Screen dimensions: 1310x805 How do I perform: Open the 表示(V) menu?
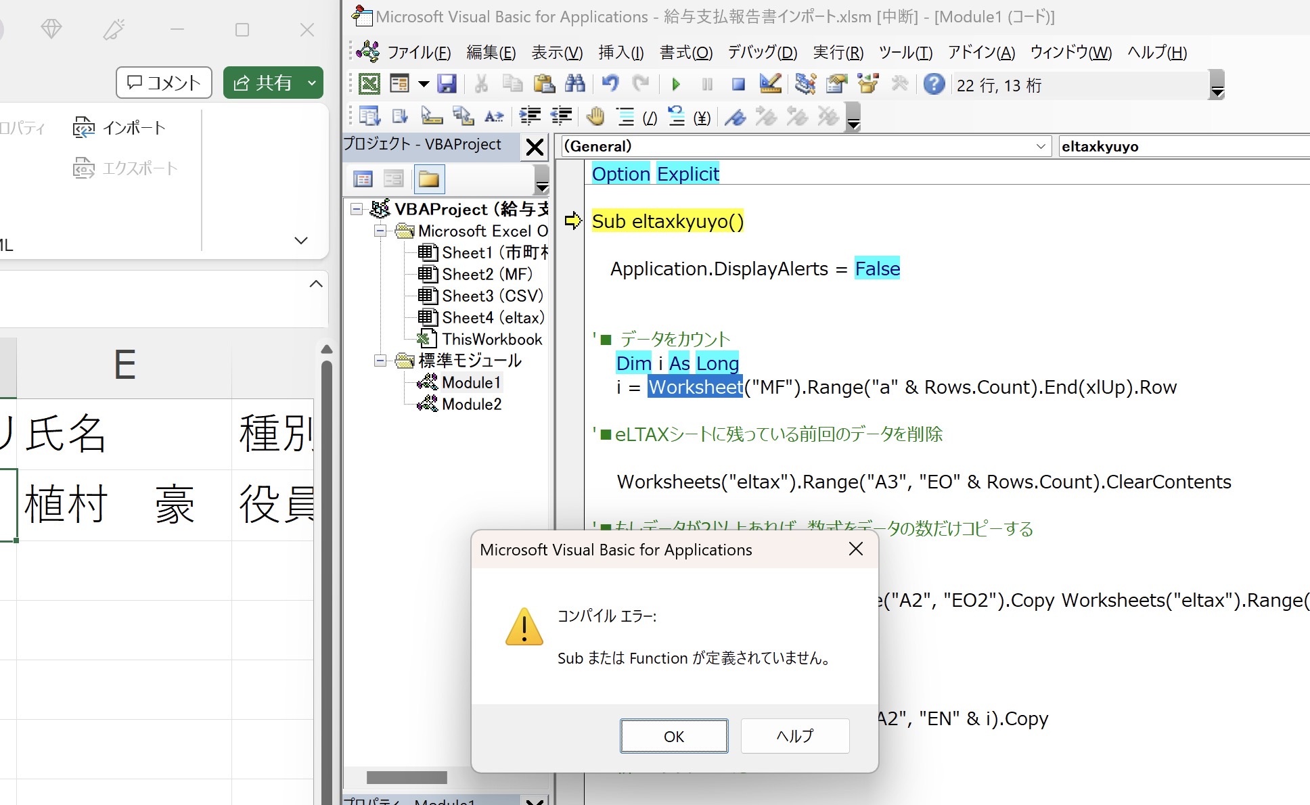(557, 52)
